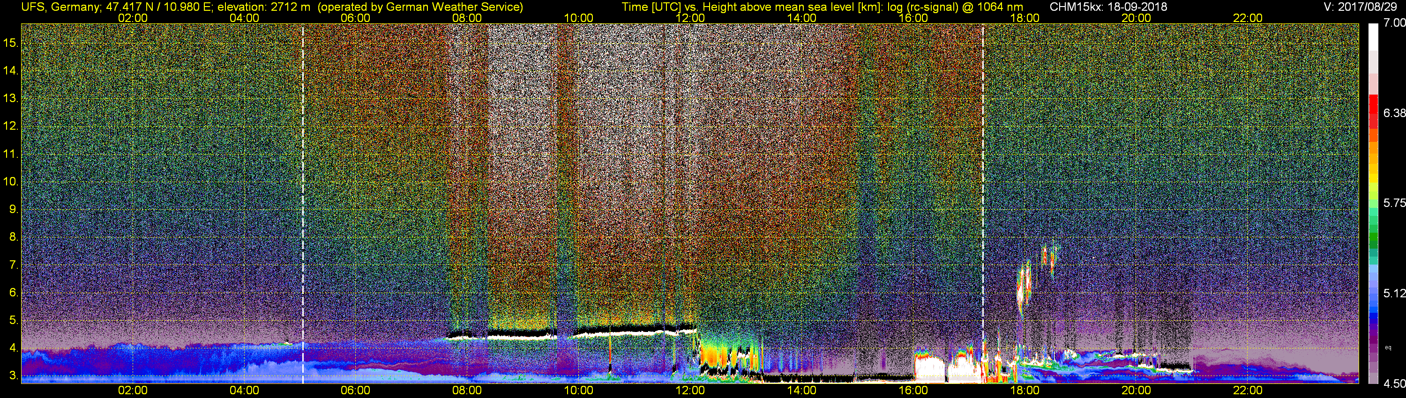Click the 10 km height axis label
Image resolution: width=1406 pixels, height=398 pixels.
click(x=11, y=182)
